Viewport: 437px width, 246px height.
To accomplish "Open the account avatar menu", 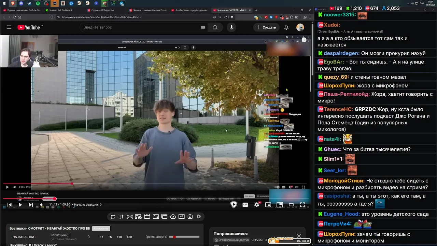I will pyautogui.click(x=300, y=27).
